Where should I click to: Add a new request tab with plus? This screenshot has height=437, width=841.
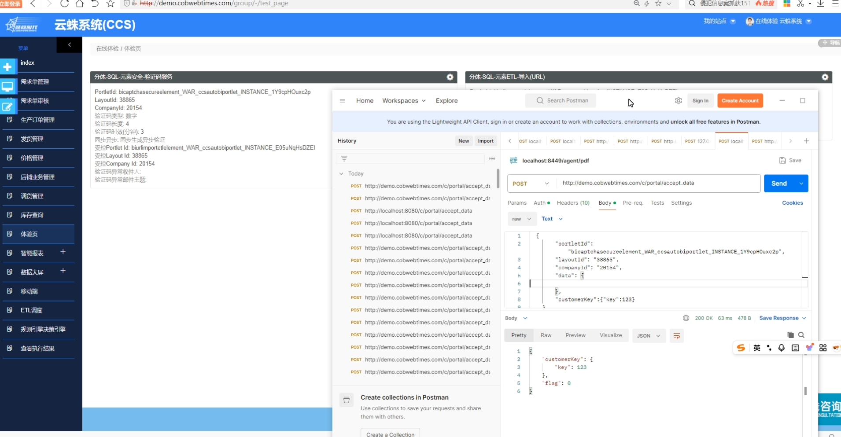[806, 141]
